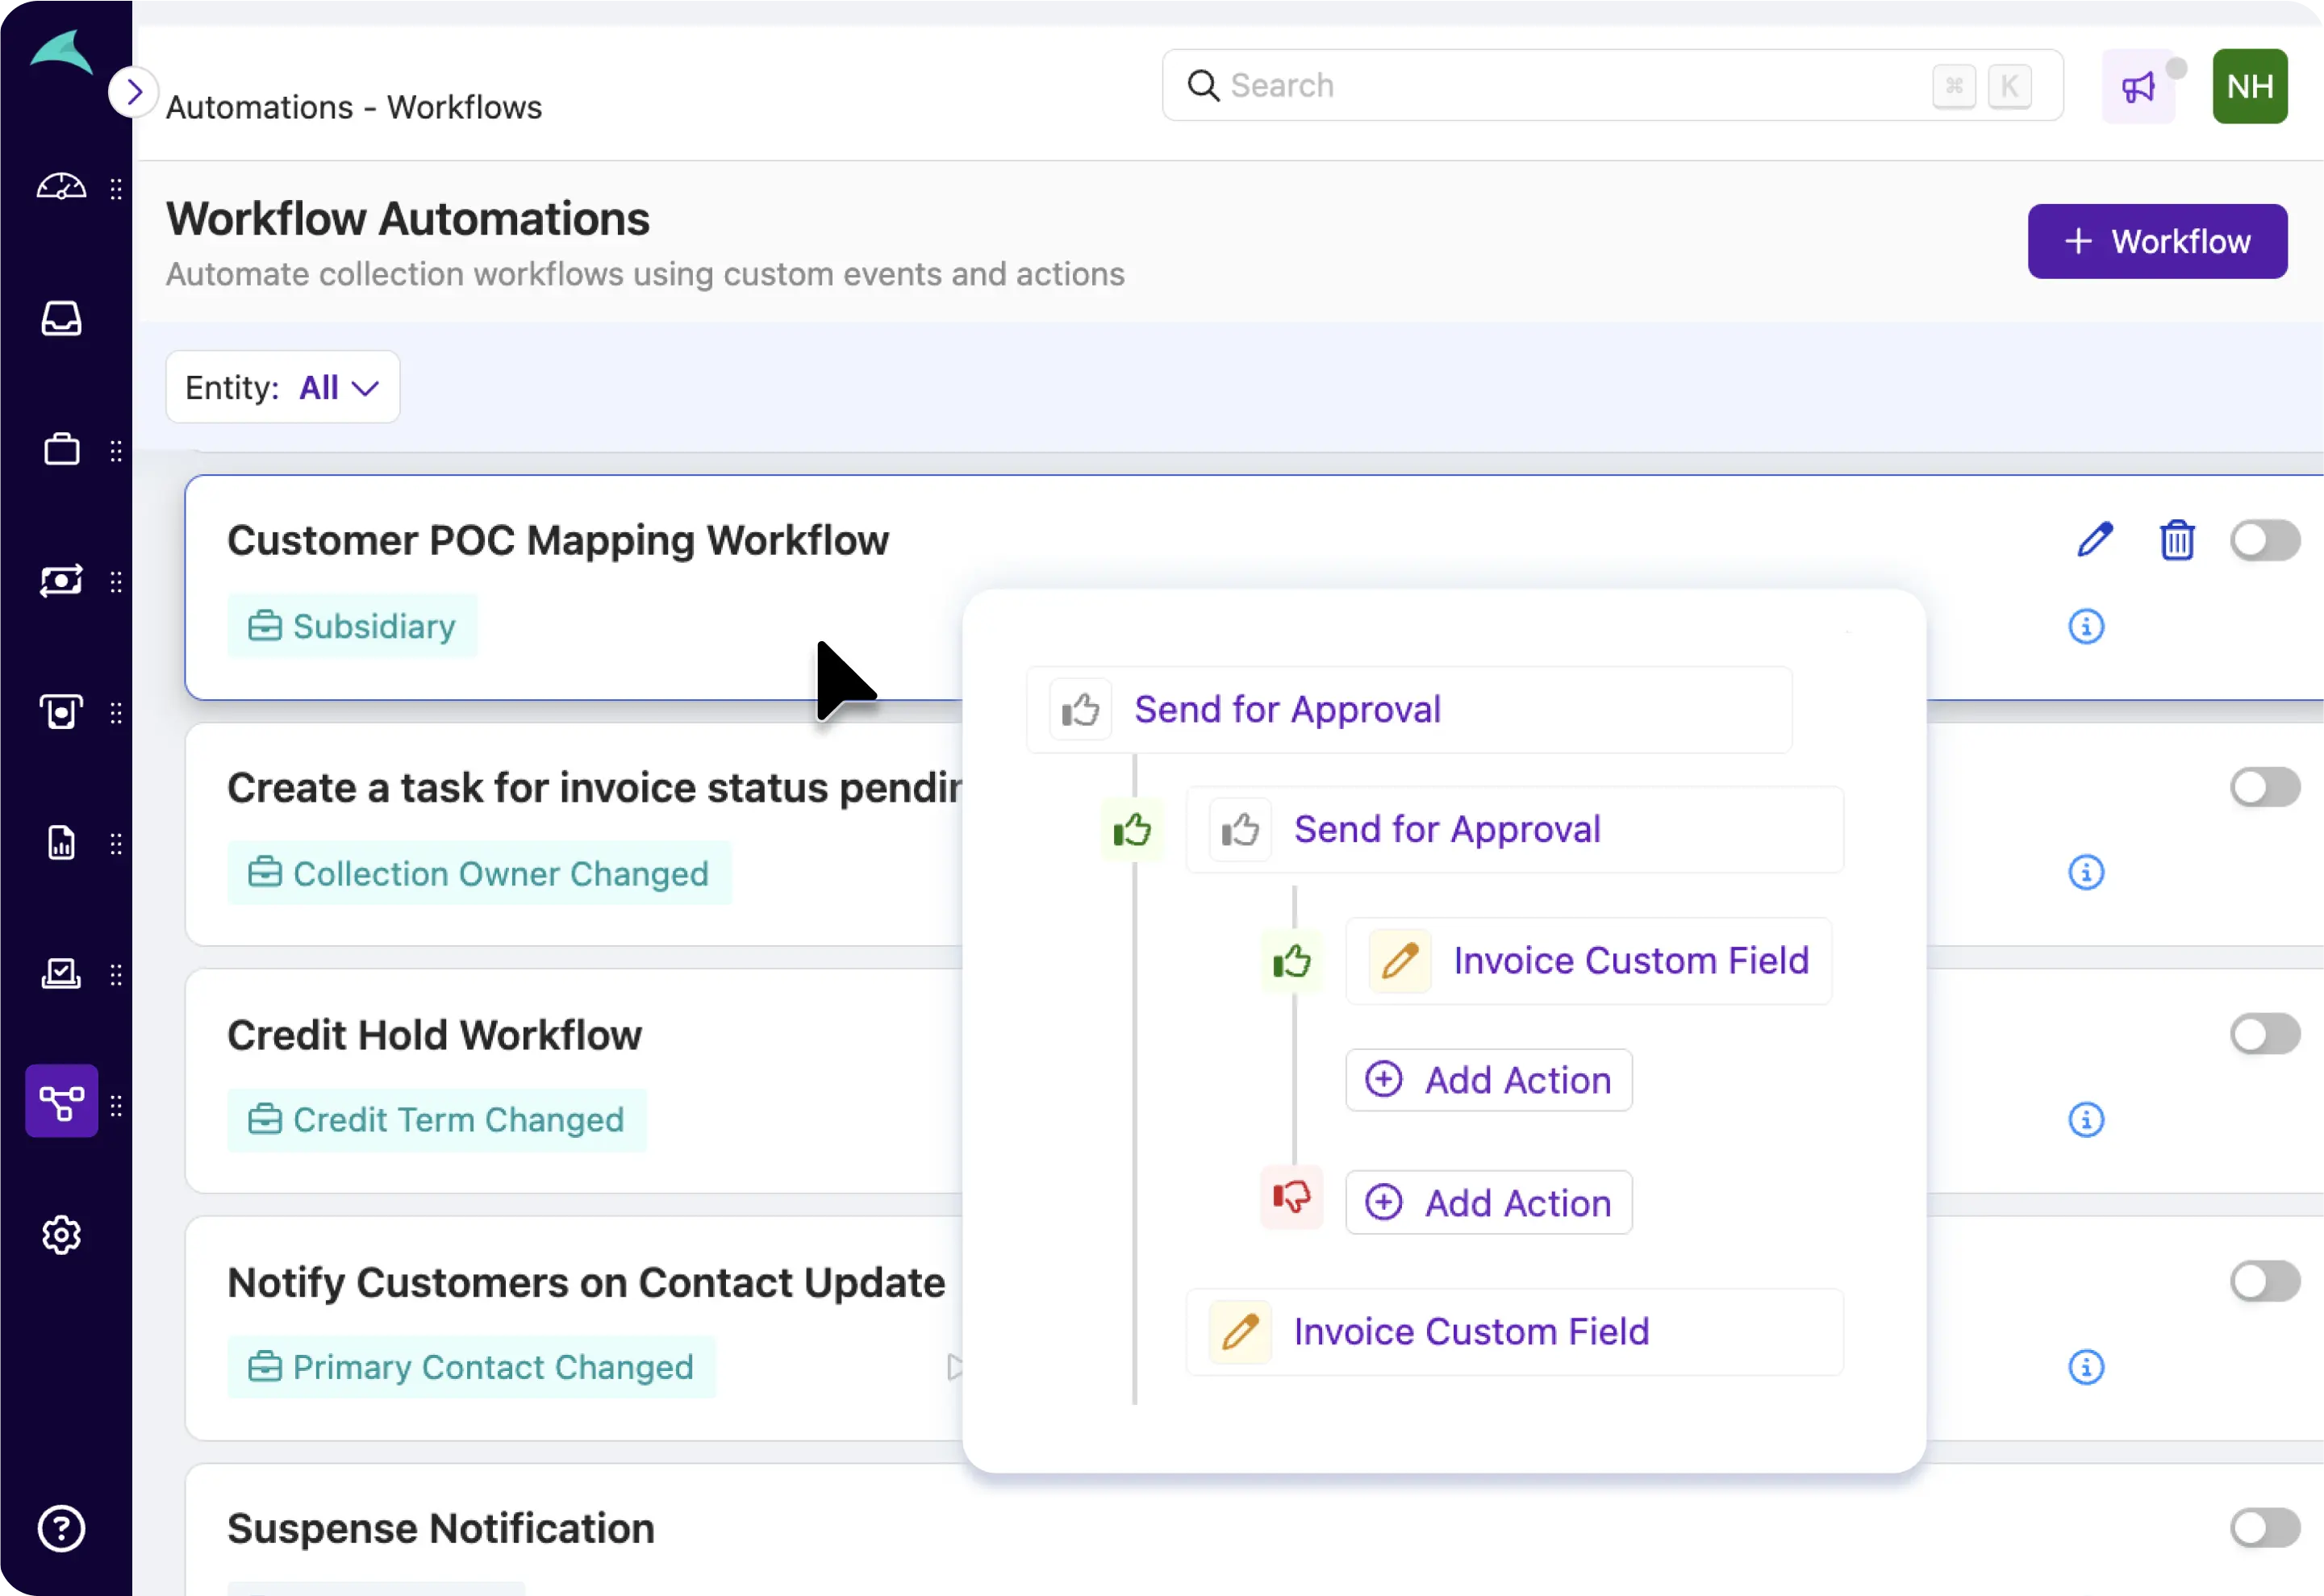The height and width of the screenshot is (1596, 2324).
Task: Open the dashboard gauge icon in sidebar
Action: click(61, 188)
